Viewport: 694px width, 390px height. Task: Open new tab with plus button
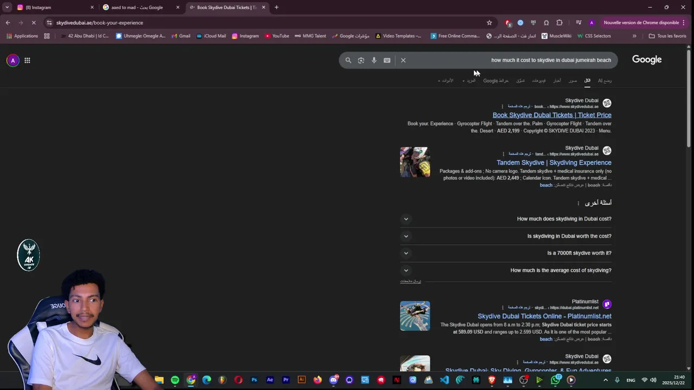pyautogui.click(x=277, y=8)
